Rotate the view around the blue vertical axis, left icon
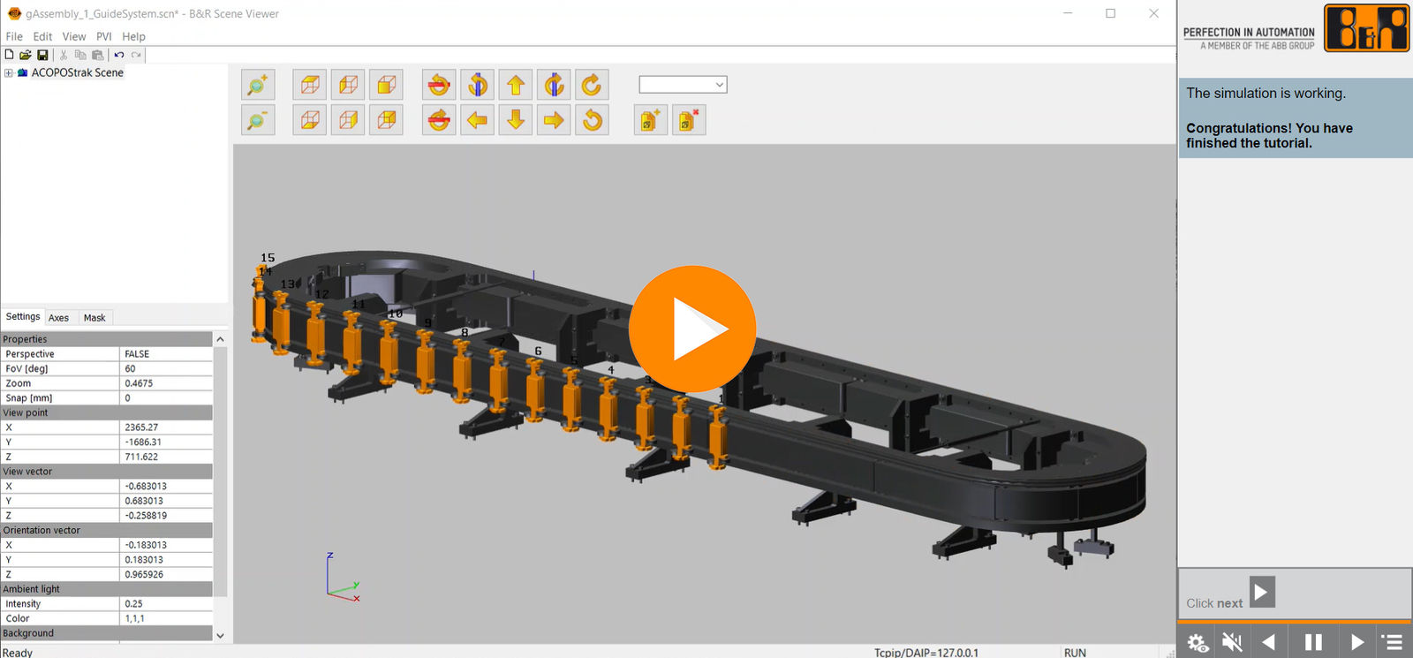1413x658 pixels. tap(478, 85)
